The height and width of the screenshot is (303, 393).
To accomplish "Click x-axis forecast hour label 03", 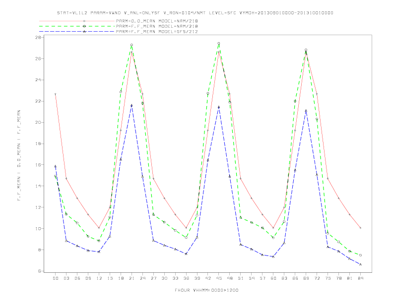I will coord(66,278).
